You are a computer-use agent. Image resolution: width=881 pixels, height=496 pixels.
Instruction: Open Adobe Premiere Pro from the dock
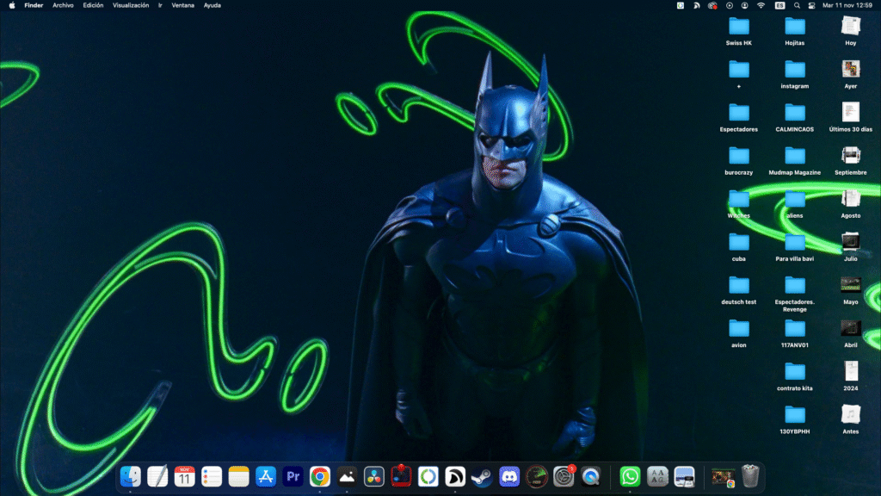click(x=293, y=476)
